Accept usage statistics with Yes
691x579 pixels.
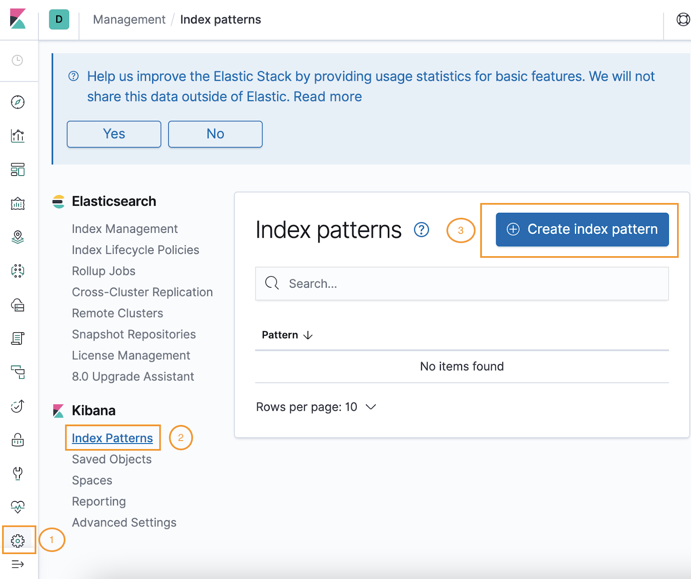[x=114, y=134]
